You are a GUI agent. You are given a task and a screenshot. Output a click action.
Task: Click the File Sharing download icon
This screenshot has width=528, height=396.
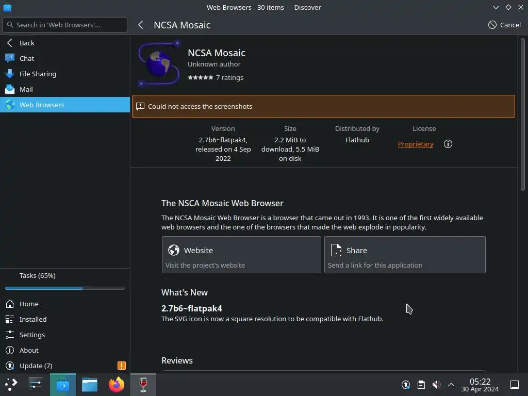(x=10, y=74)
